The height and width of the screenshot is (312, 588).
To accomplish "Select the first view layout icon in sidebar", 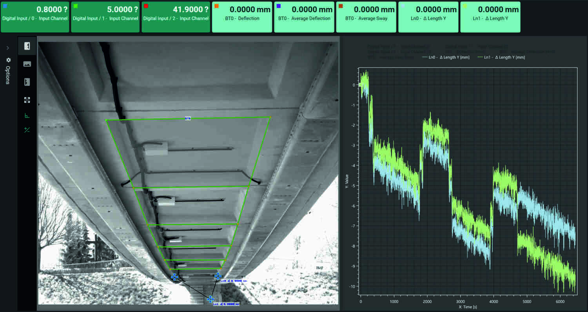I will [x=27, y=46].
